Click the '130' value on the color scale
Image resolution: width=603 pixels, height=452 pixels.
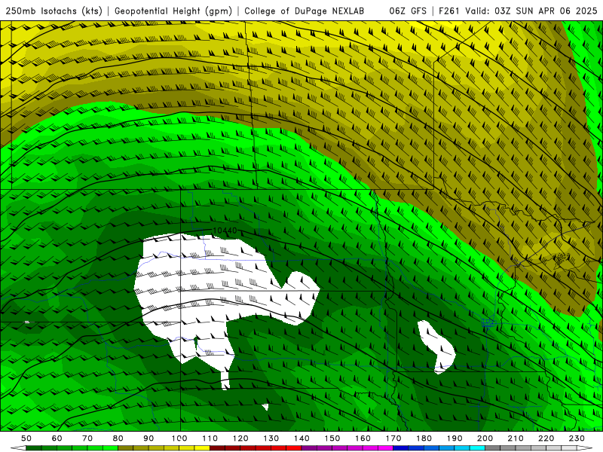click(271, 438)
